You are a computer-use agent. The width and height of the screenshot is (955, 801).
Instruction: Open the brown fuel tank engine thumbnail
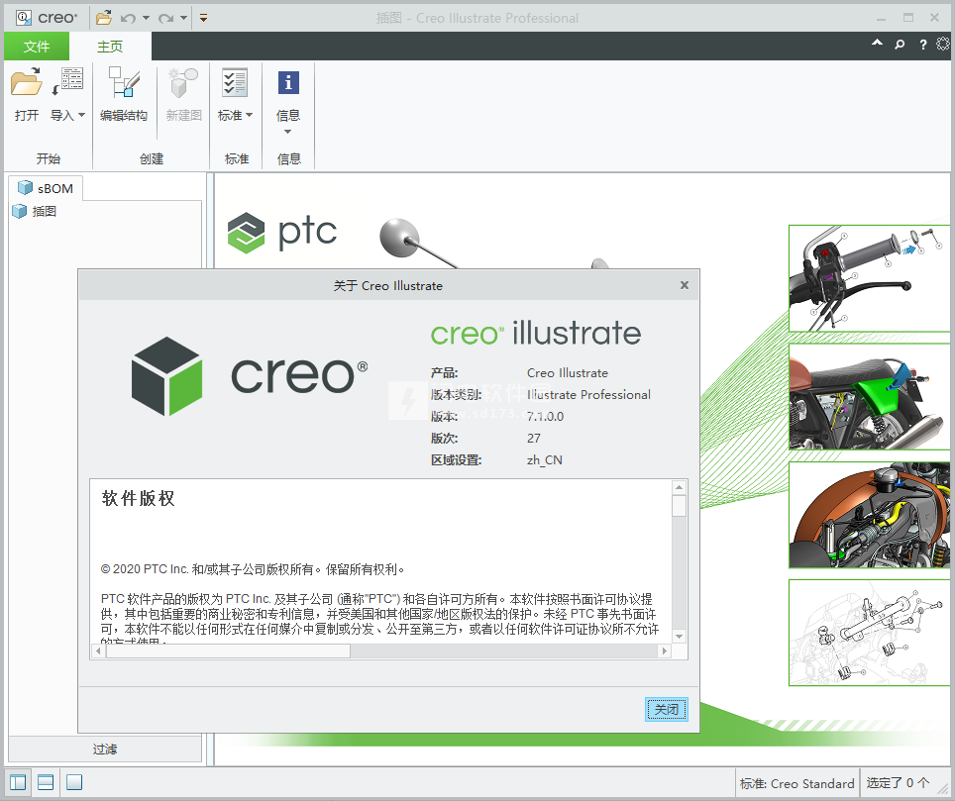click(x=870, y=514)
